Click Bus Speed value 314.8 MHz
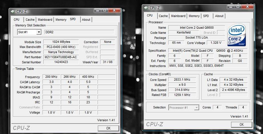This screenshot has width=263, height=134. 182,90
